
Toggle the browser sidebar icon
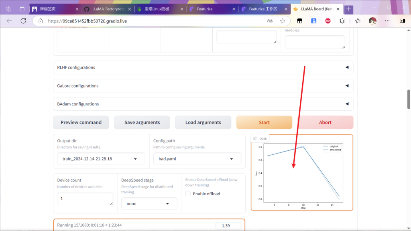coord(402,21)
